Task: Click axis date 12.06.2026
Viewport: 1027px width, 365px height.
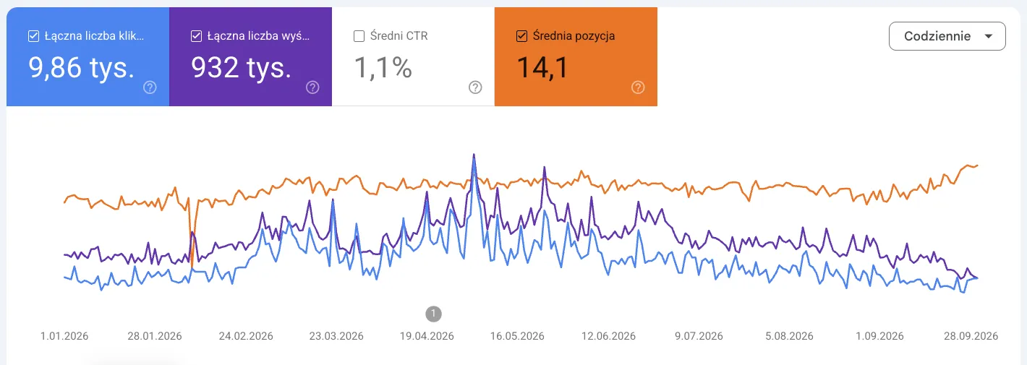Action: pyautogui.click(x=608, y=336)
